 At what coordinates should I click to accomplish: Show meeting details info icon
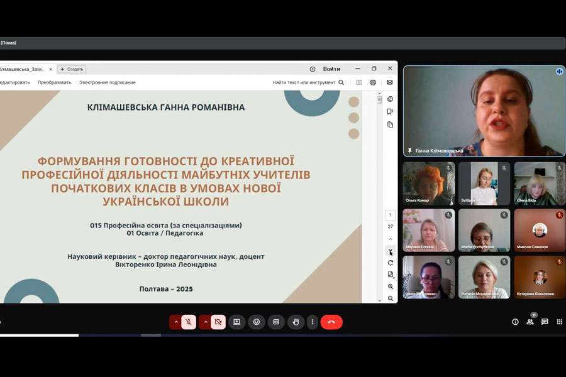click(515, 322)
